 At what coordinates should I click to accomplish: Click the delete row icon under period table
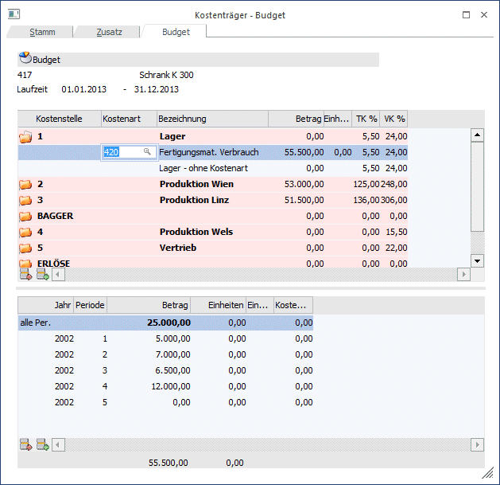[25, 444]
